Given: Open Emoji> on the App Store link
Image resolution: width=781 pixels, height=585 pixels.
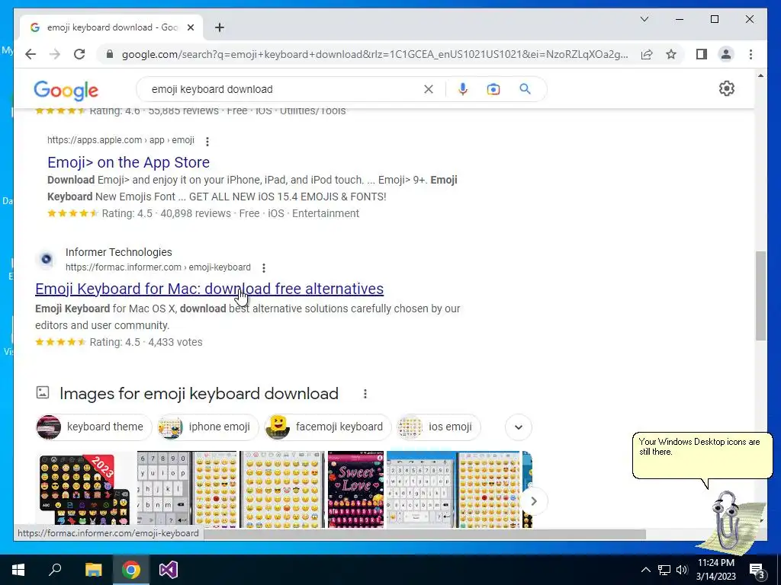Looking at the screenshot, I should tap(128, 162).
